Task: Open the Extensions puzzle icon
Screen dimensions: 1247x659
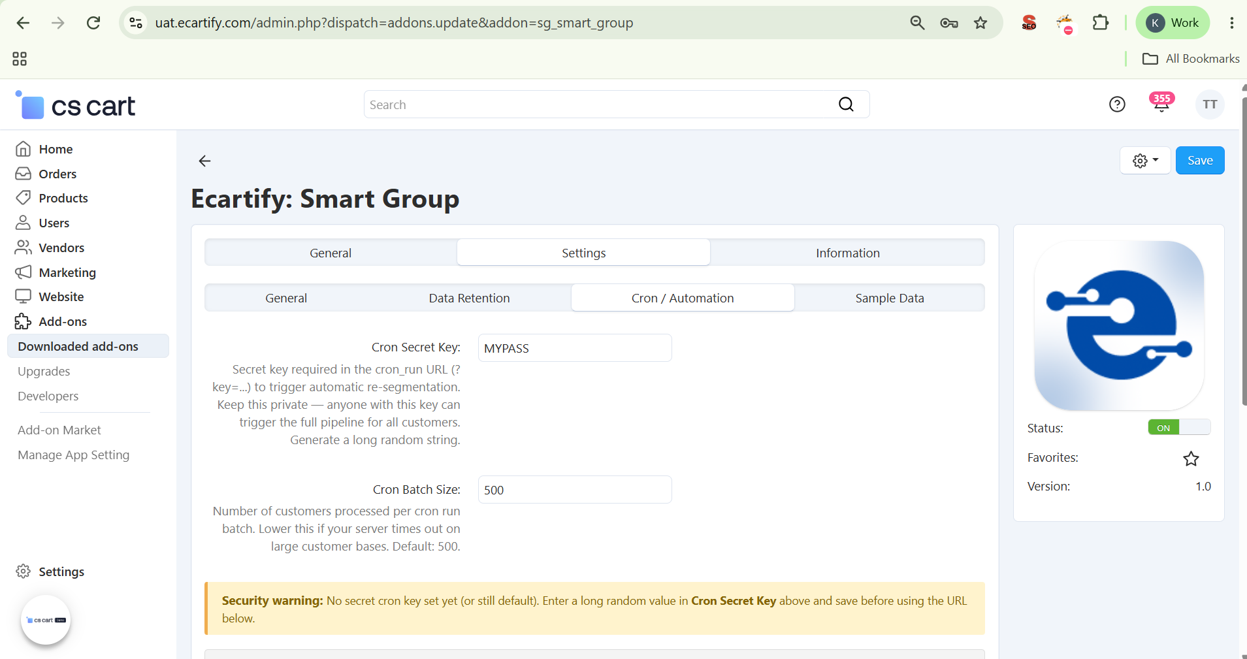Action: [1101, 23]
